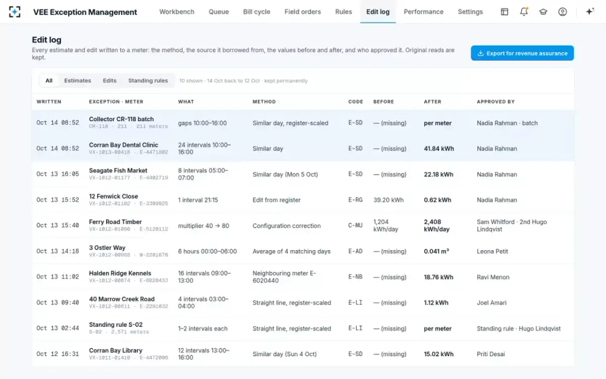This screenshot has width=606, height=379.
Task: Open the Corran Bay Library entry
Action: [x=303, y=354]
